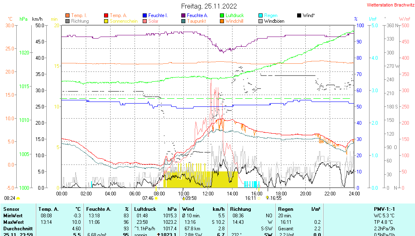
Task: Click the 12:00 time axis label
Action: (x=208, y=193)
